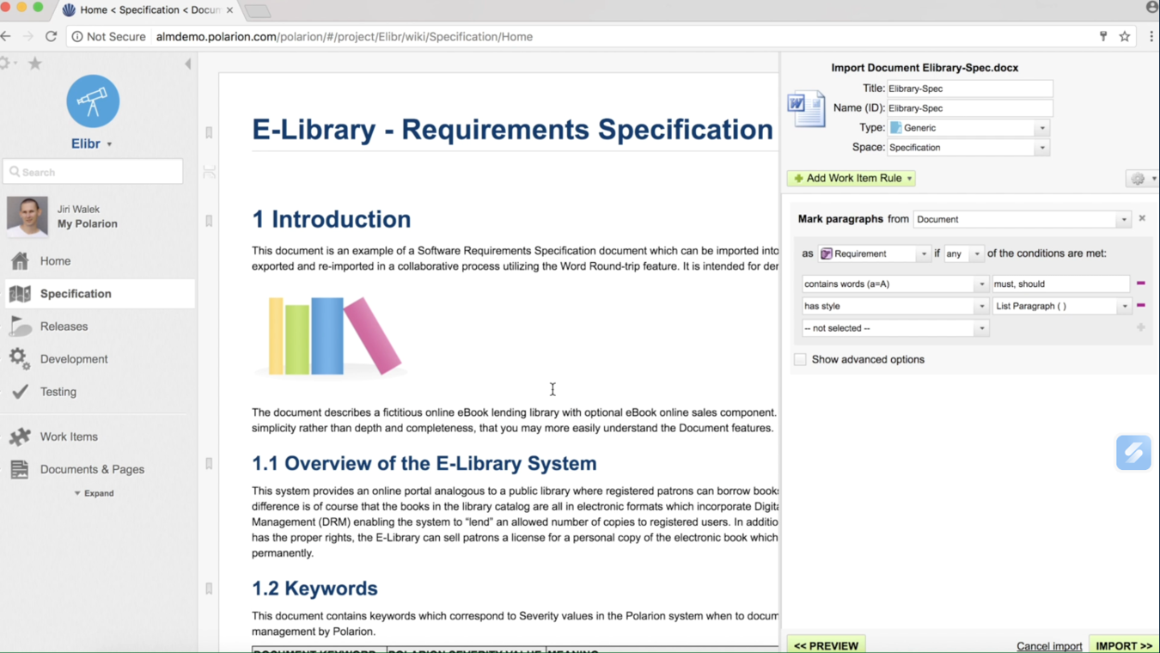1160x653 pixels.
Task: Open the Specification section in sidebar
Action: click(76, 294)
